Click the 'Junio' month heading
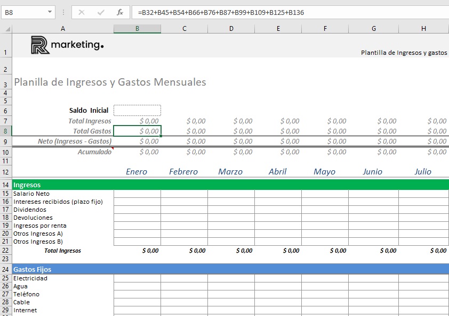The image size is (449, 316). (372, 172)
